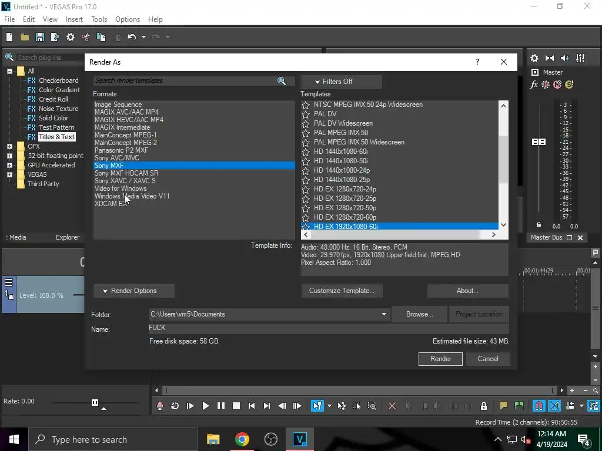Select the Zoom Edit tool
Viewport: 602px width, 451px height.
pyautogui.click(x=372, y=406)
